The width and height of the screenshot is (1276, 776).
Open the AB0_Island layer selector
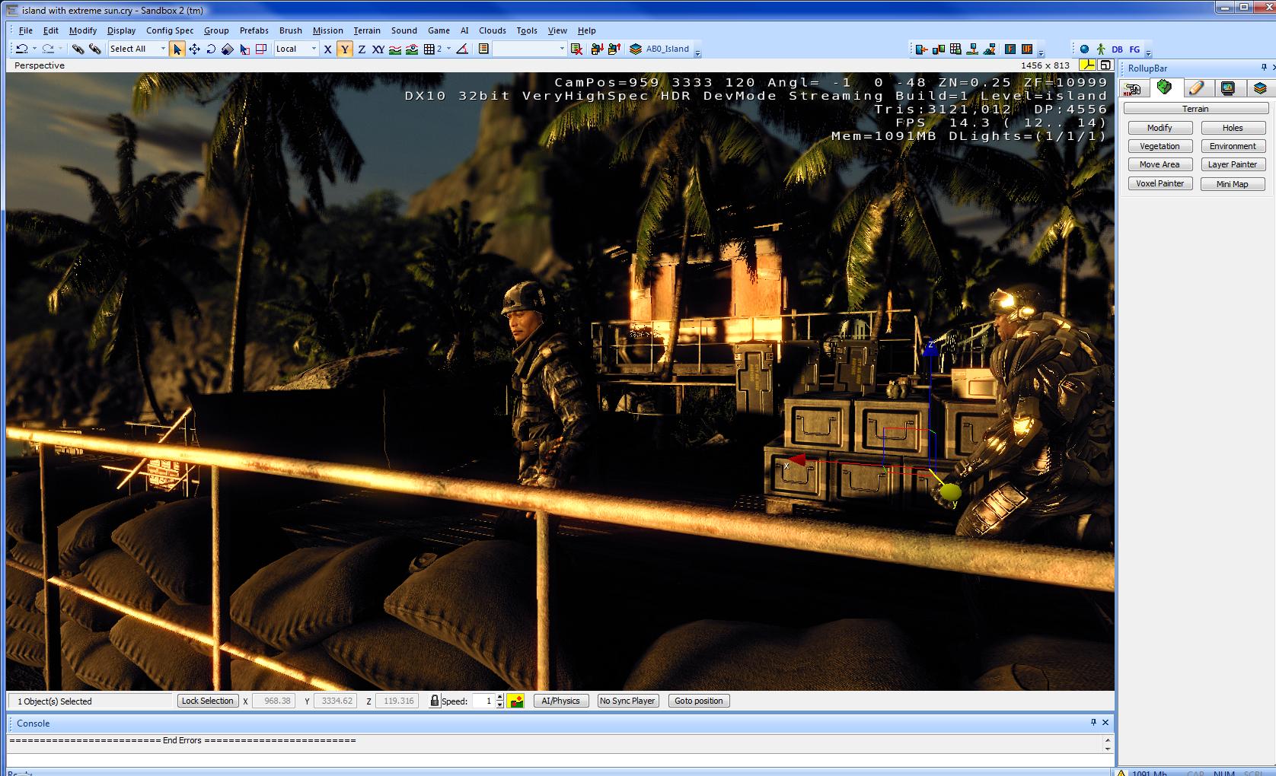(659, 49)
